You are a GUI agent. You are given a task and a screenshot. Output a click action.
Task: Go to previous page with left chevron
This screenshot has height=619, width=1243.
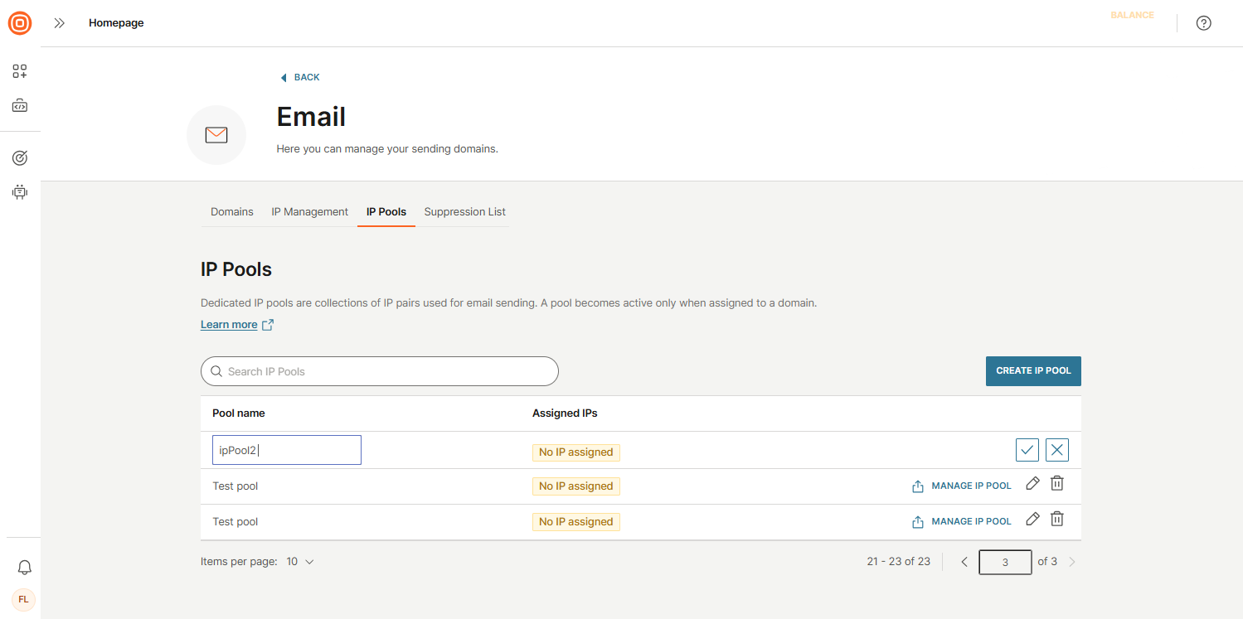point(964,561)
